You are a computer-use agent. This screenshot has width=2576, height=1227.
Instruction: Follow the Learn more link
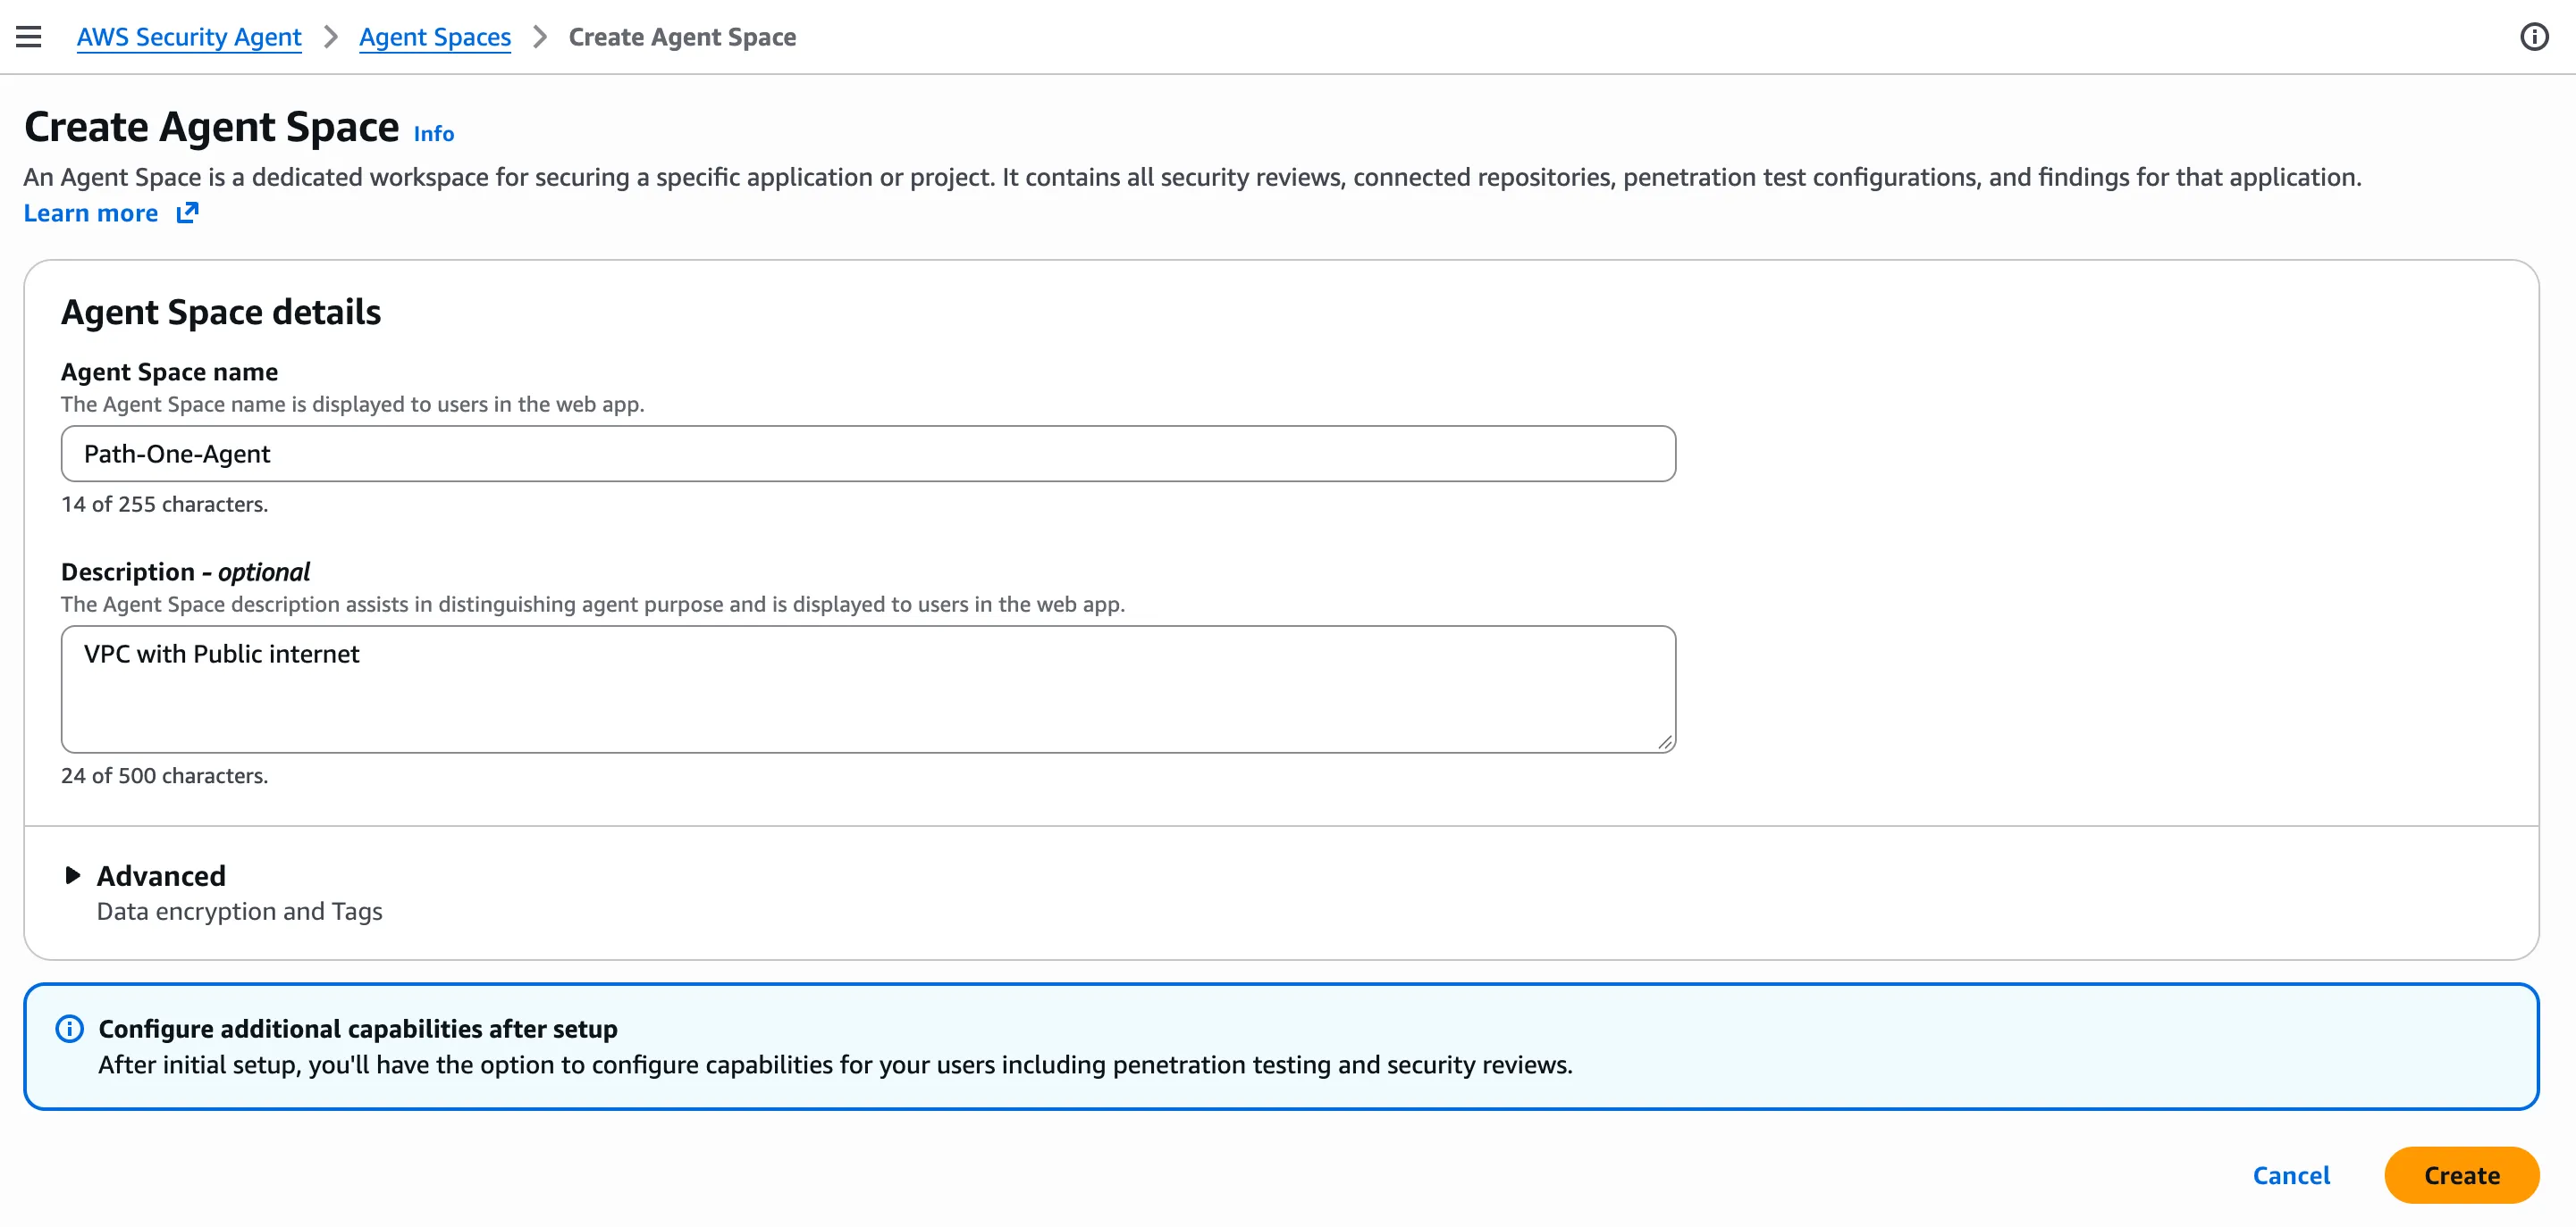pyautogui.click(x=91, y=213)
